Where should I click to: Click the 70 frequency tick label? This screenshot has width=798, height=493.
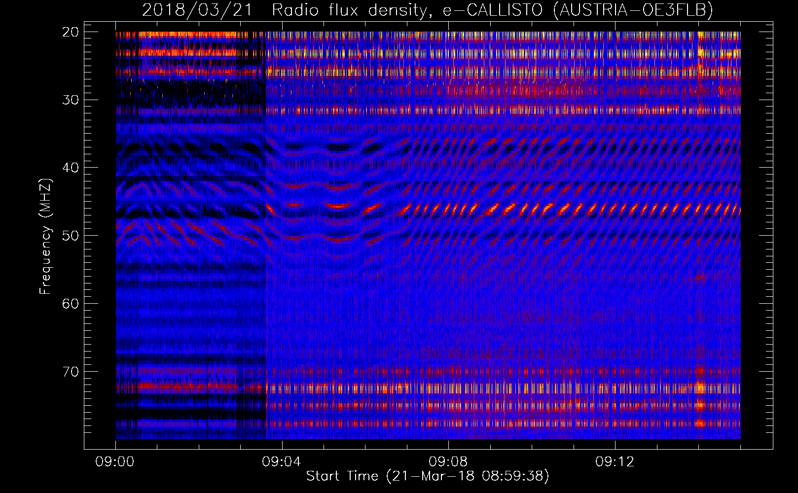click(x=71, y=371)
